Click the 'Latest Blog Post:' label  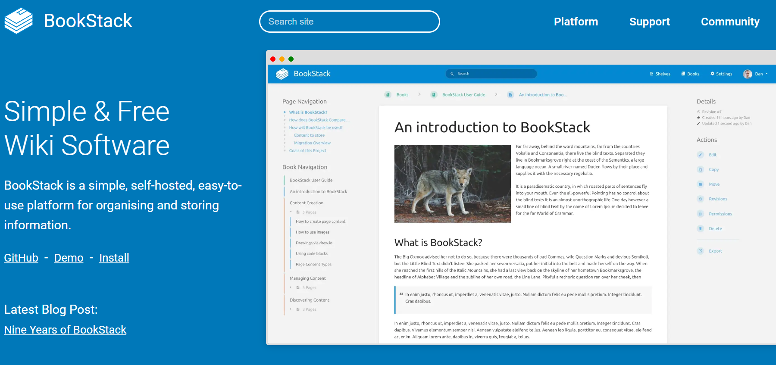point(51,309)
